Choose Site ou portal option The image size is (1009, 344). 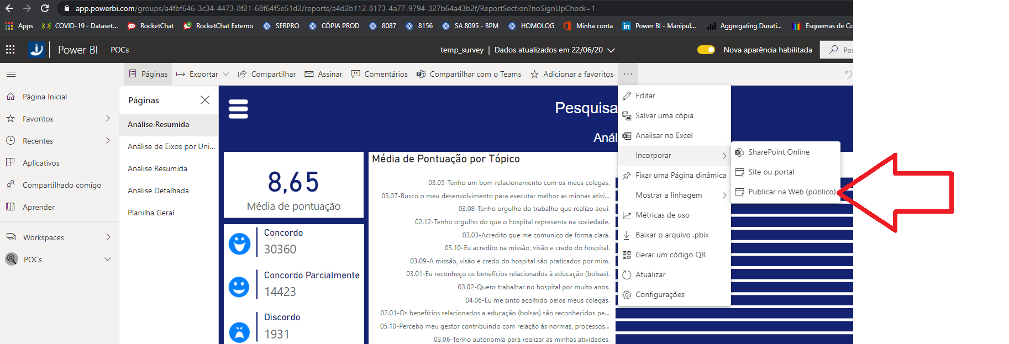click(786, 172)
